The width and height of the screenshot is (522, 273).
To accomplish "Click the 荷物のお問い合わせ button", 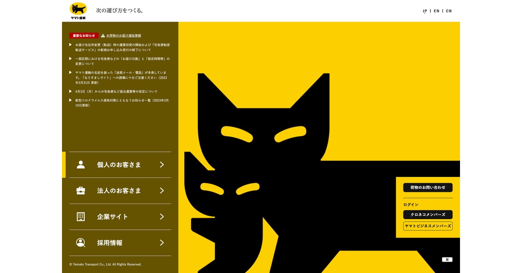I will (x=428, y=187).
